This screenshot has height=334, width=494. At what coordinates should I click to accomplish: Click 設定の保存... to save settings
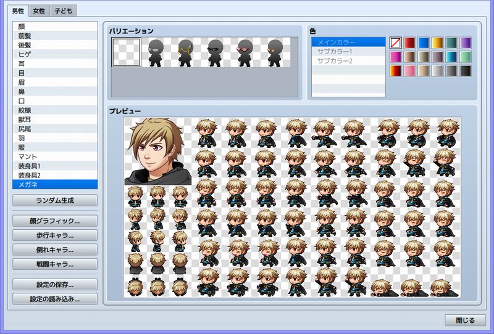click(55, 285)
